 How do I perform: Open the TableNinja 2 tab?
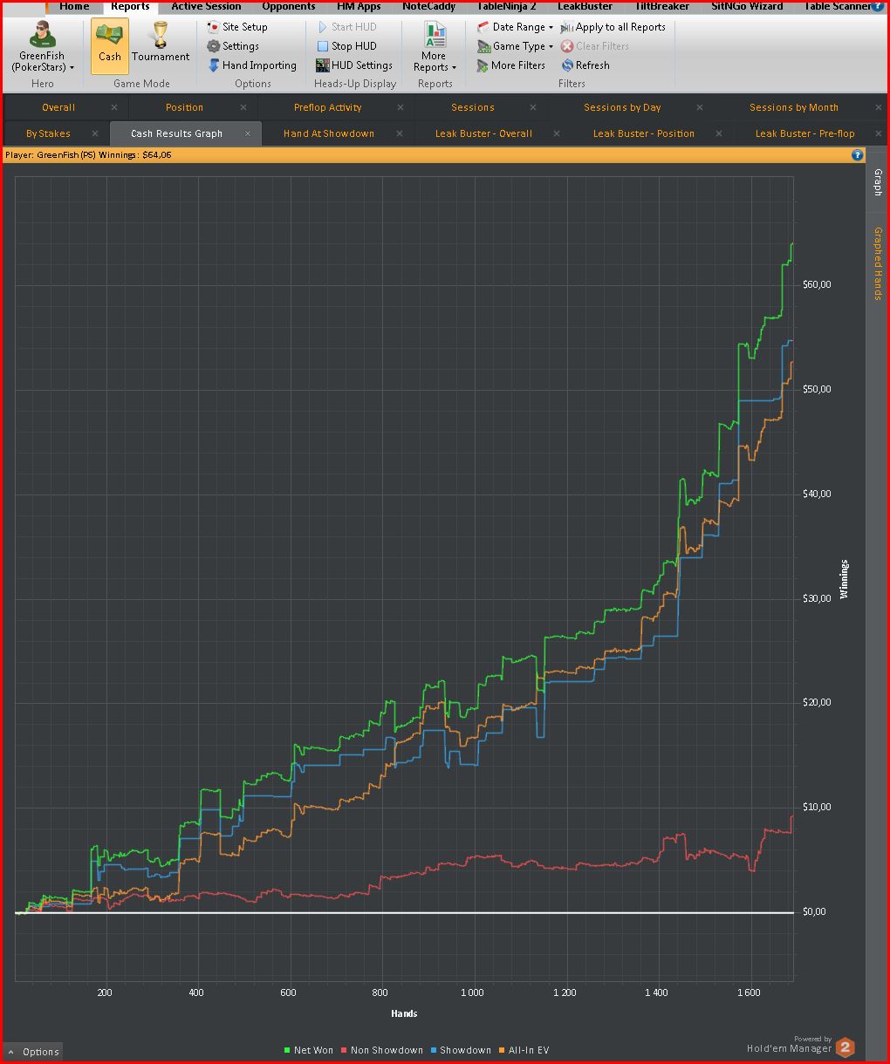[506, 6]
